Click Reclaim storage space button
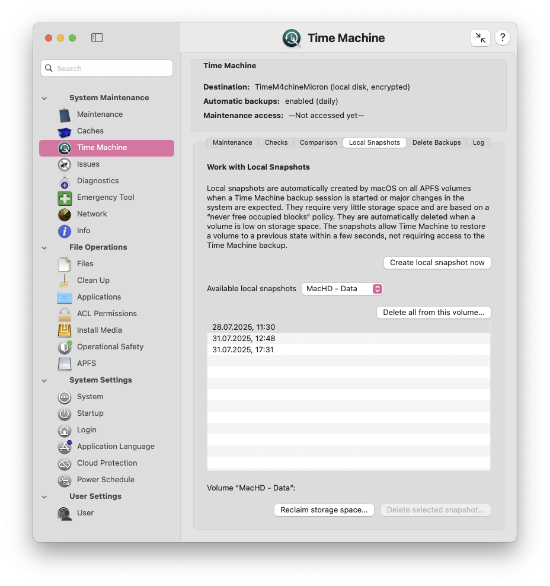This screenshot has width=550, height=586. pos(324,510)
